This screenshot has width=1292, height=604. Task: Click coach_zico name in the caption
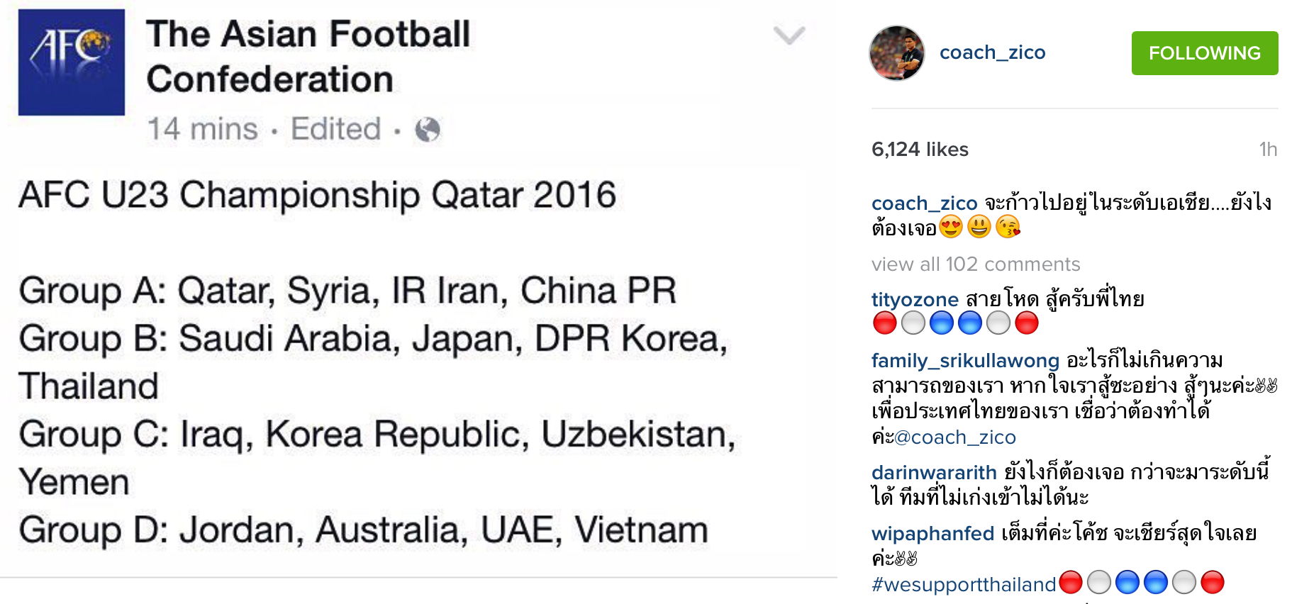point(924,203)
